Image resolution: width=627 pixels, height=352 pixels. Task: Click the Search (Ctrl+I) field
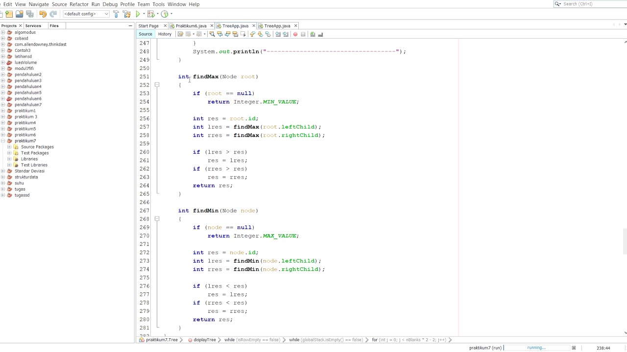pyautogui.click(x=590, y=4)
